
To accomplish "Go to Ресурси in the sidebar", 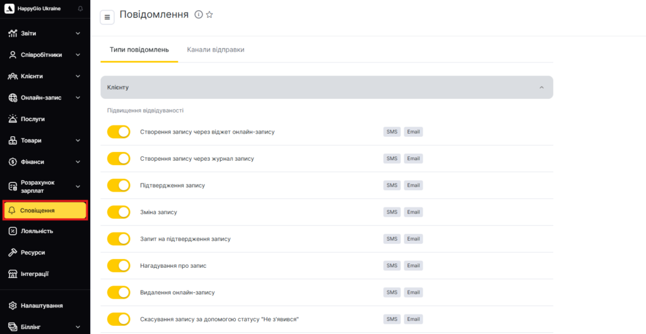I will pos(33,252).
